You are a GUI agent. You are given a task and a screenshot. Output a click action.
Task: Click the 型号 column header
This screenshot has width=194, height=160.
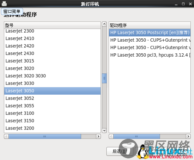(52, 25)
